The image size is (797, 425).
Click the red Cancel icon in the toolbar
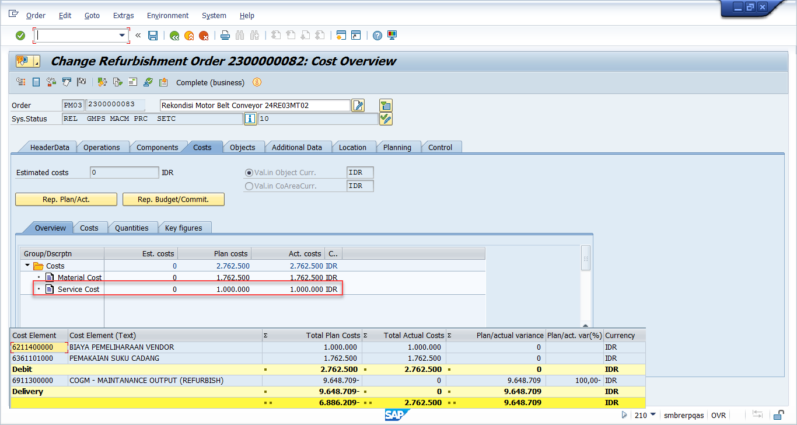click(204, 36)
